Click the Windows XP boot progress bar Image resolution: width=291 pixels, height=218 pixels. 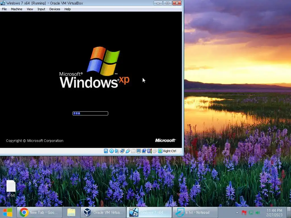90,114
